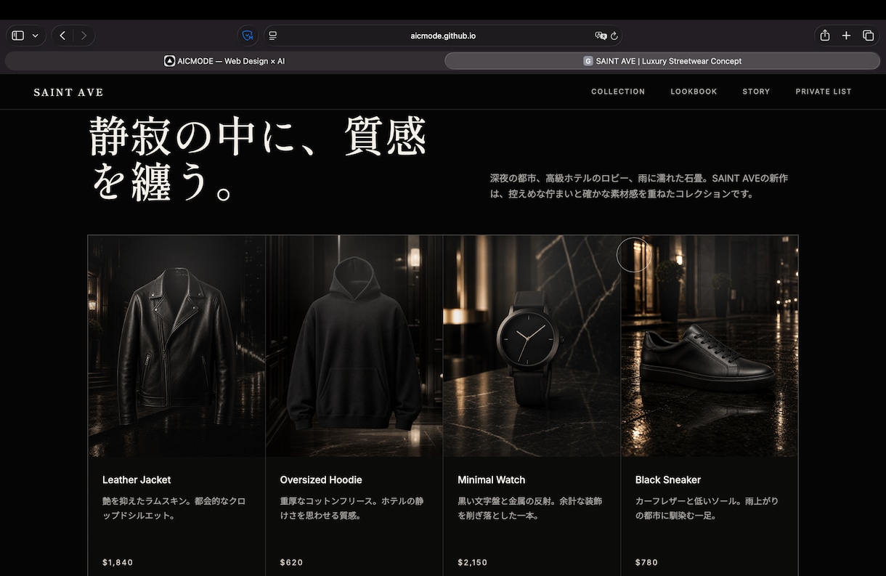Go back to the previous page
Image resolution: width=886 pixels, height=576 pixels.
coord(62,36)
